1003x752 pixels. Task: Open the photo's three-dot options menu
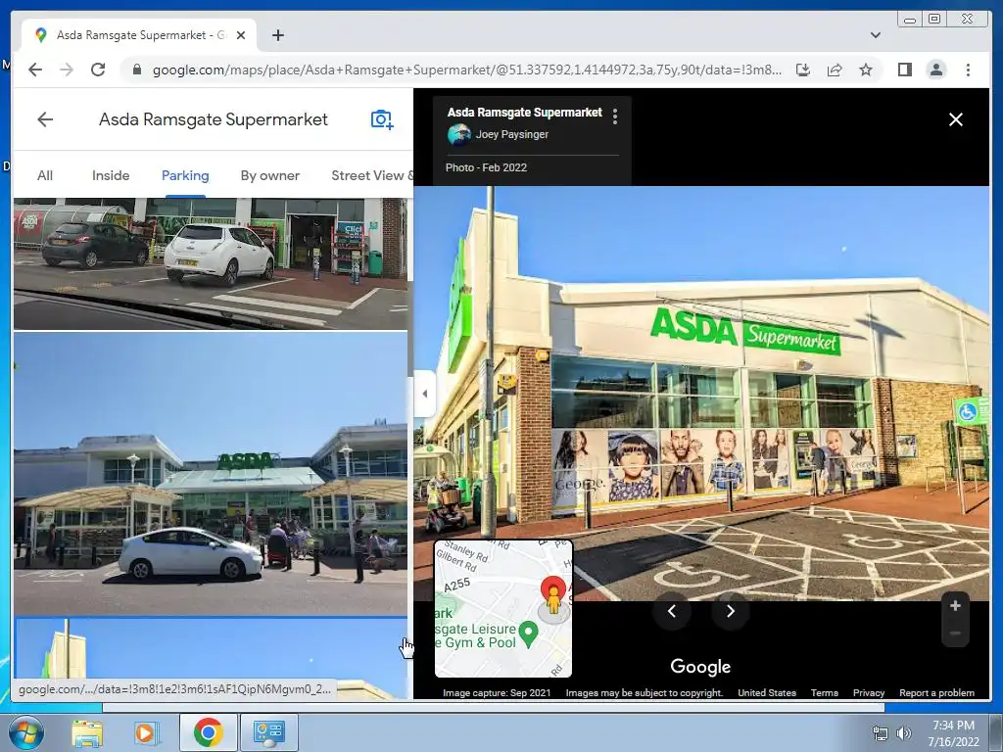[615, 116]
